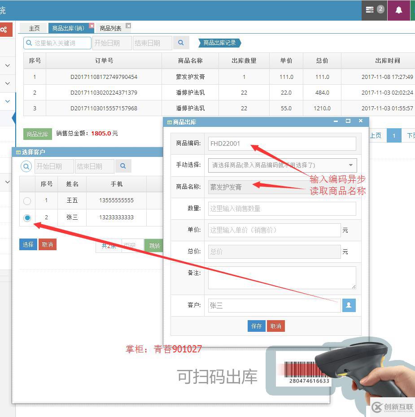Viewport: 415px width, 417px height.
Task: Select customer 王五 radio button
Action: (x=27, y=201)
